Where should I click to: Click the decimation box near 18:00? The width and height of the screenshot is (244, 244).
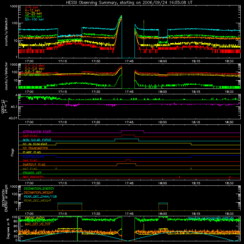coord(163,207)
